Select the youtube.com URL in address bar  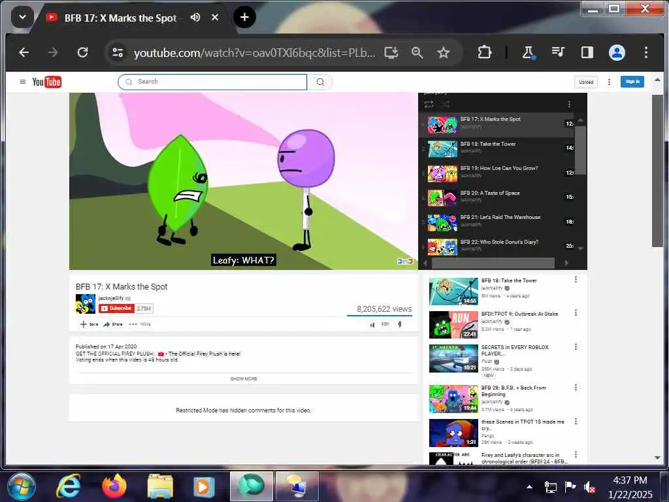point(254,53)
